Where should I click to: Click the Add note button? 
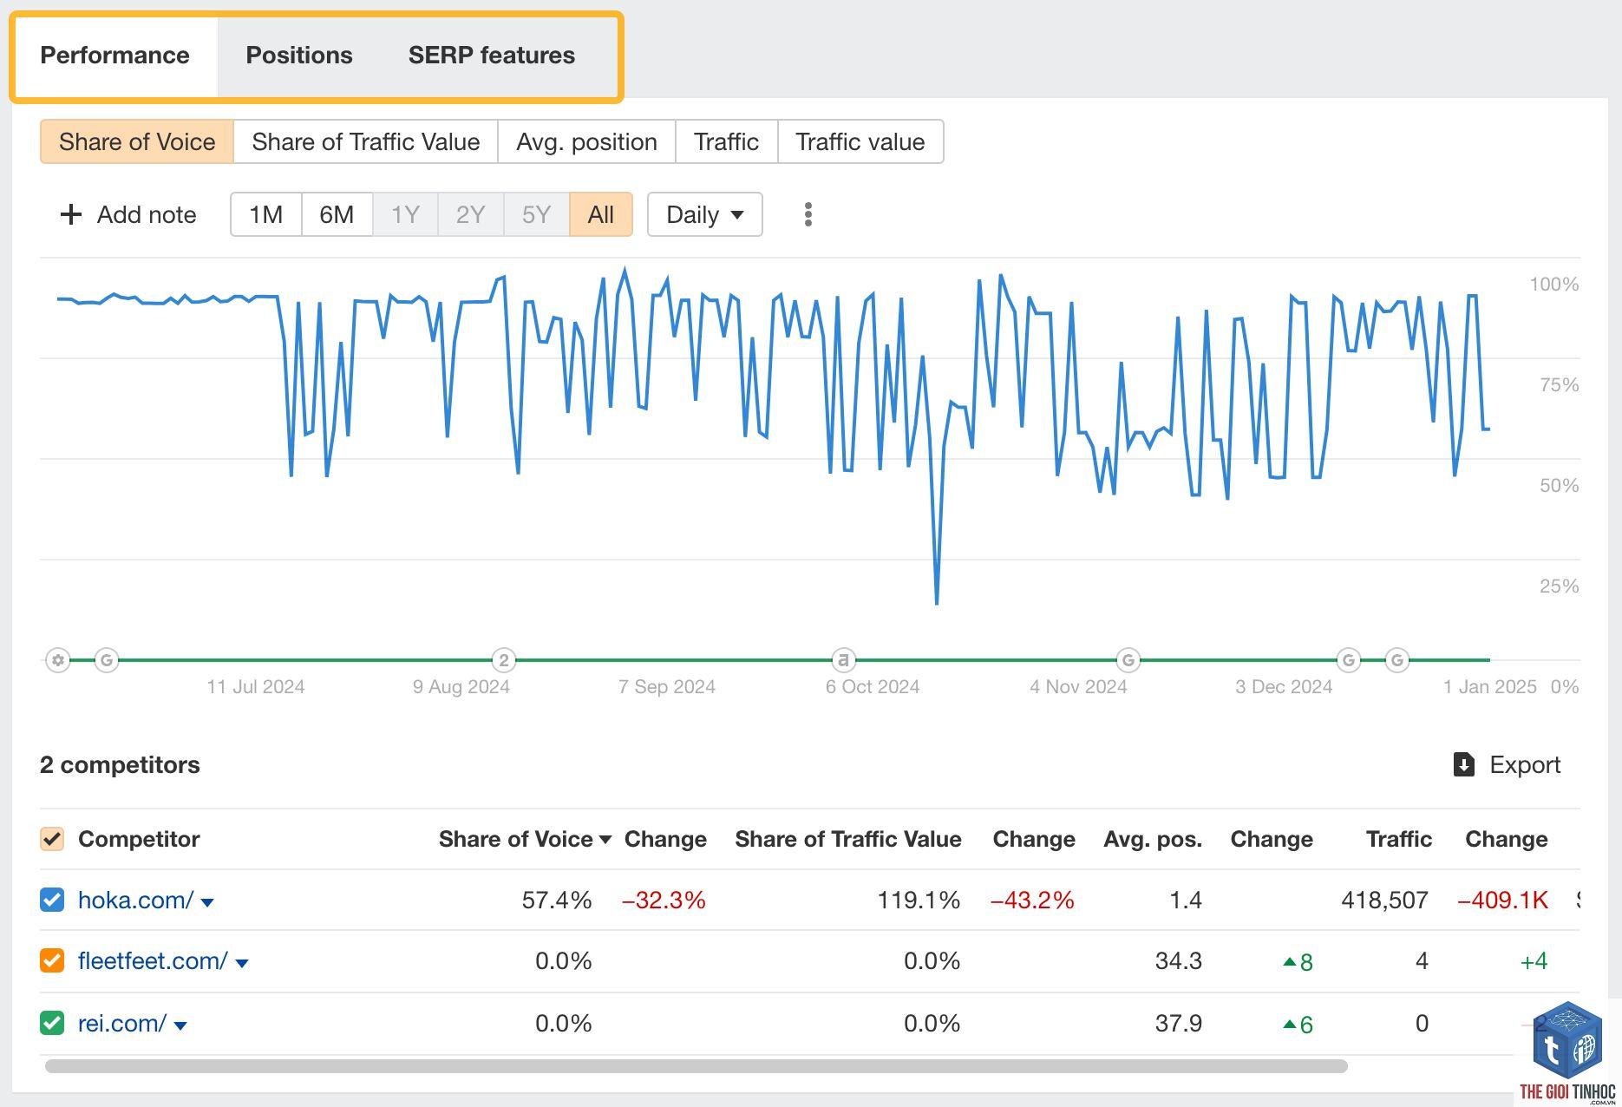tap(128, 214)
